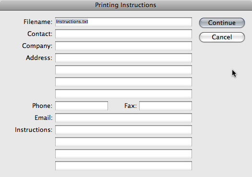The image size is (252, 177).
Task: Click the Continue button
Action: (x=222, y=23)
